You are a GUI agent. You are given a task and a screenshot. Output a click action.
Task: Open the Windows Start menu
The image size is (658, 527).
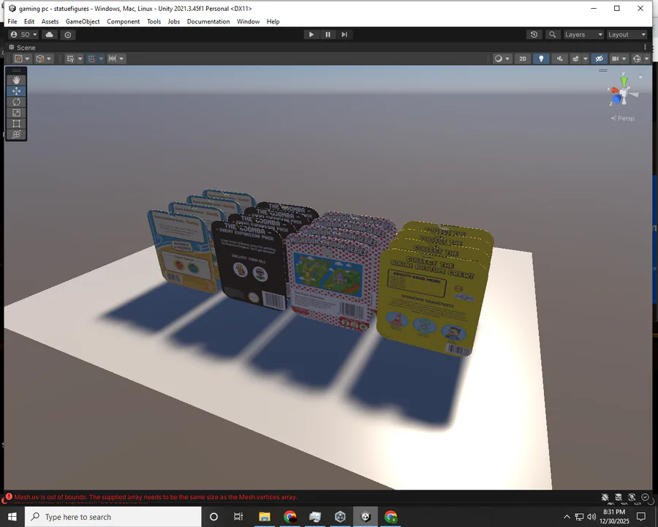tap(12, 517)
